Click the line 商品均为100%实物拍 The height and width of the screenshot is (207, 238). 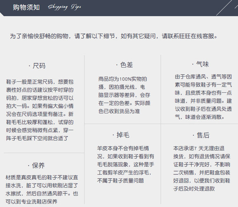click(x=122, y=79)
